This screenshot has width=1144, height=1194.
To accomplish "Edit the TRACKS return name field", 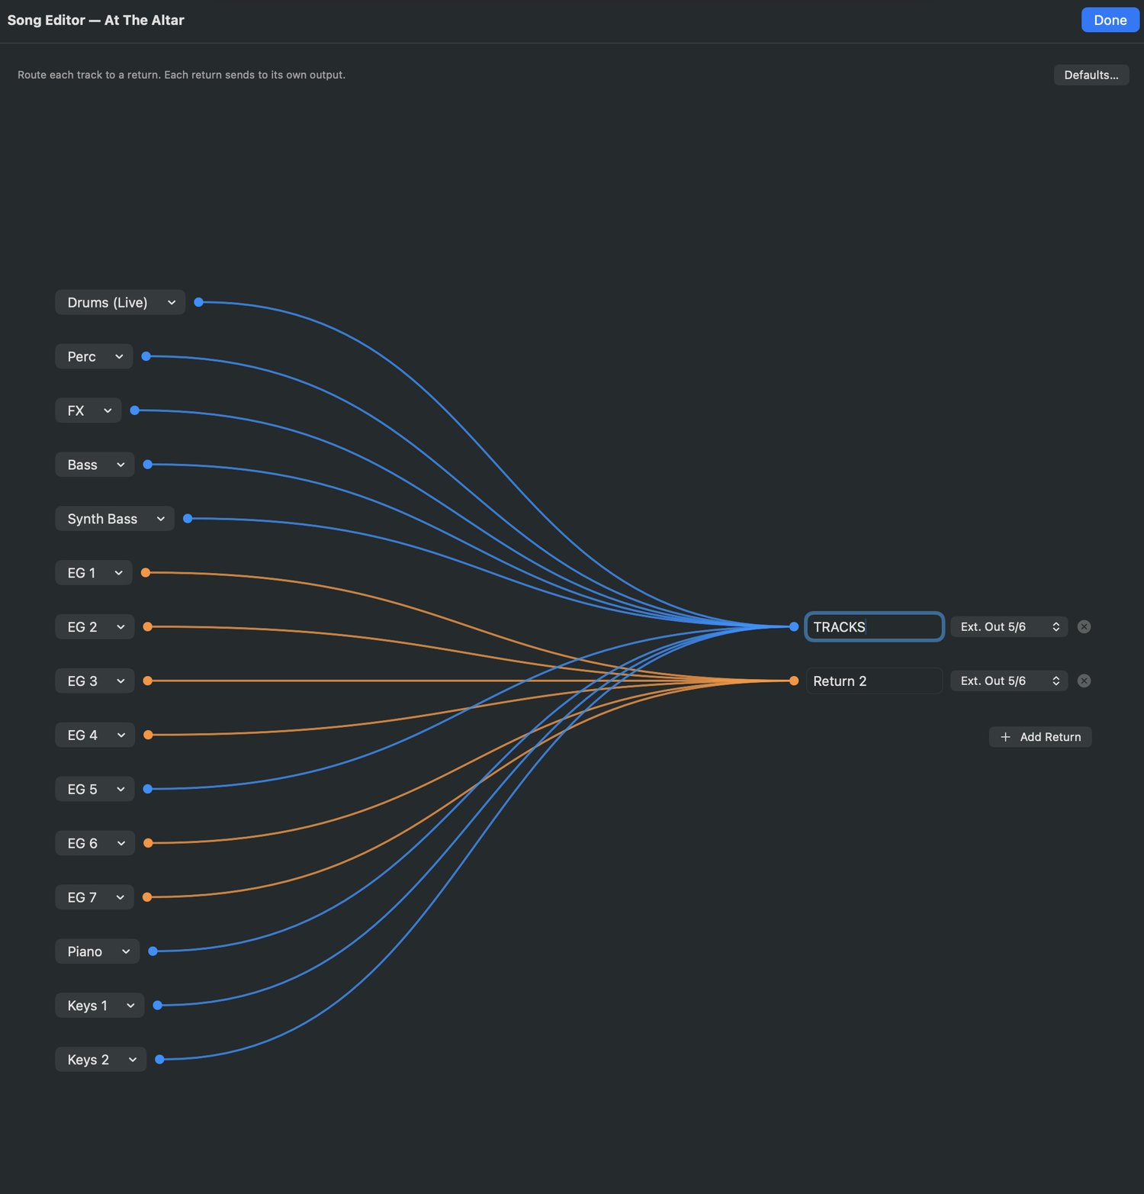I will (874, 626).
